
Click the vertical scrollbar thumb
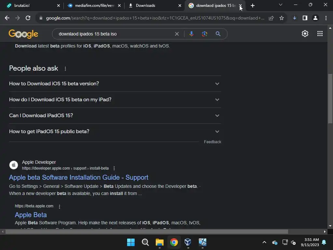330,99
